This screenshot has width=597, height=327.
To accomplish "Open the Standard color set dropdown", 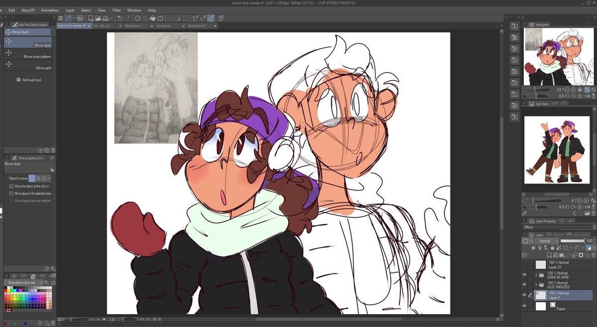I will [x=24, y=283].
